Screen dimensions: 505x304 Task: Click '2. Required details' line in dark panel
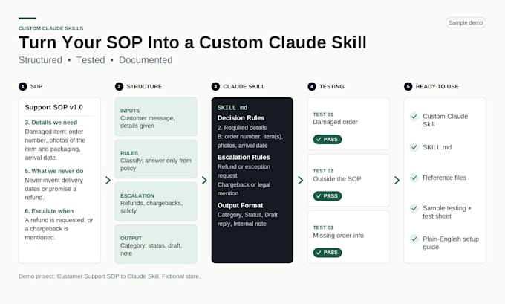pos(242,128)
